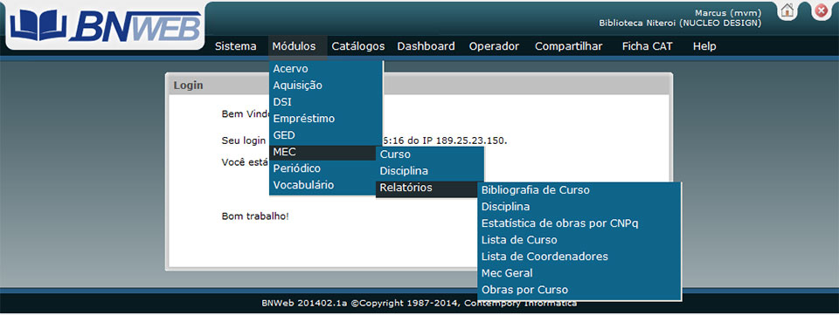Image resolution: width=839 pixels, height=315 pixels.
Task: Click the red logout X icon
Action: pos(821,11)
